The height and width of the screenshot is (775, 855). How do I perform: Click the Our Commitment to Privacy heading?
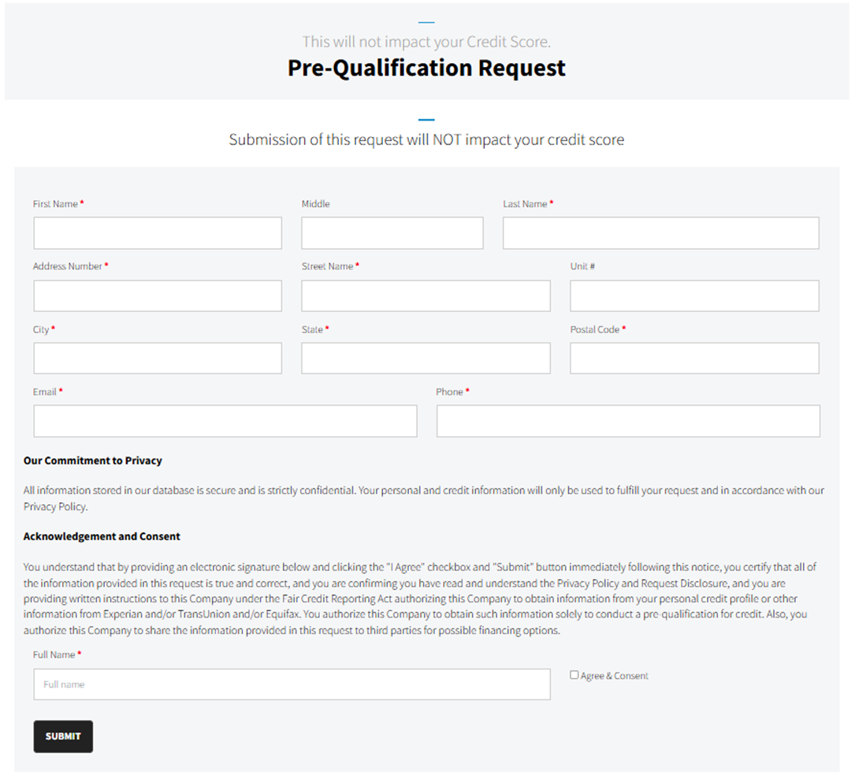pyautogui.click(x=93, y=460)
